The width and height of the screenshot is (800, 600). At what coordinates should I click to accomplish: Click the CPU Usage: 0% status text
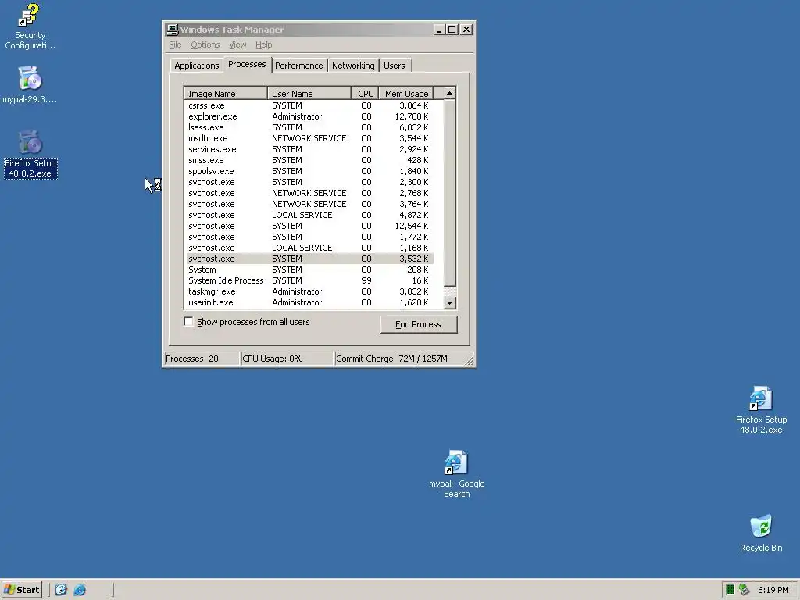273,359
